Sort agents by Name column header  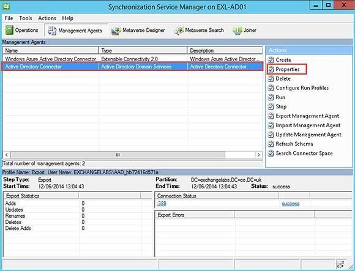[50, 50]
